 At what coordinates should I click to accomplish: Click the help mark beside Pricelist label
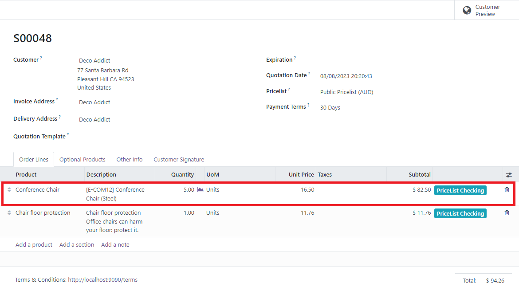point(289,90)
